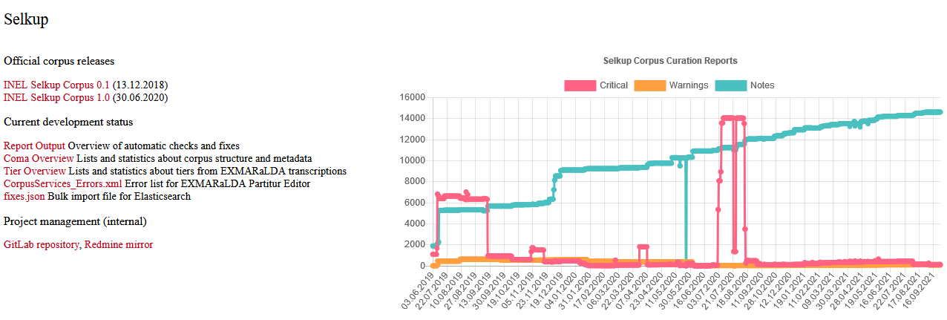Hide the Warnings series via orange legend swatch
The image size is (947, 320).
tap(649, 85)
